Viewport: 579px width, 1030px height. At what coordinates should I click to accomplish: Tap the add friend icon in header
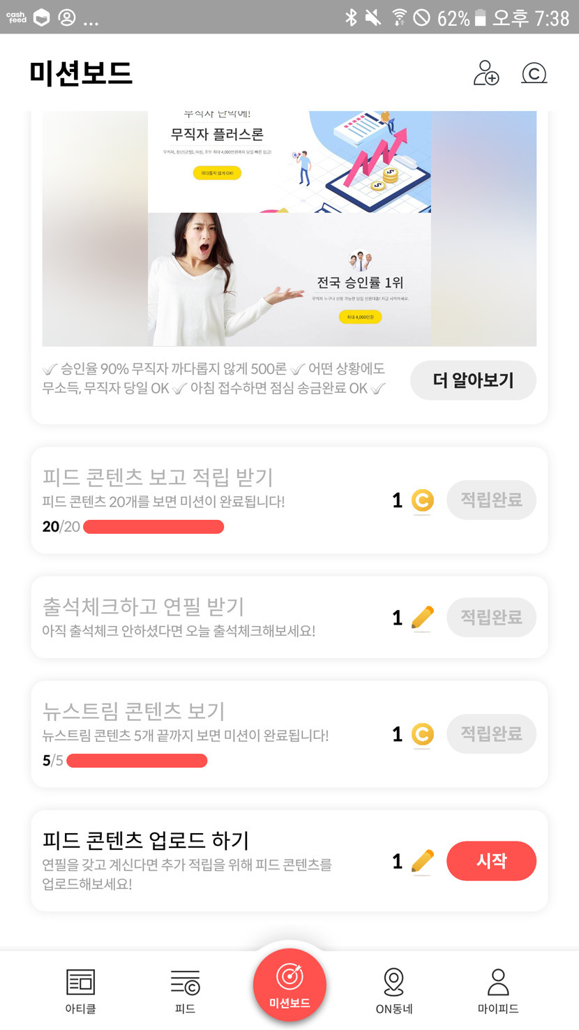pos(486,73)
